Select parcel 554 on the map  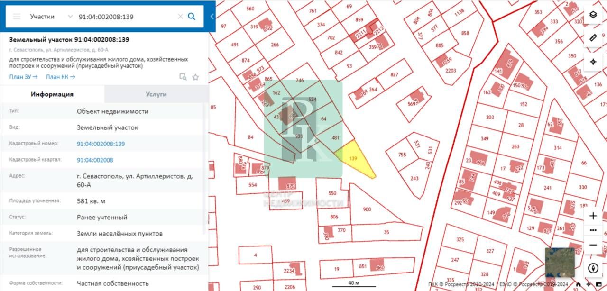pyautogui.click(x=252, y=185)
